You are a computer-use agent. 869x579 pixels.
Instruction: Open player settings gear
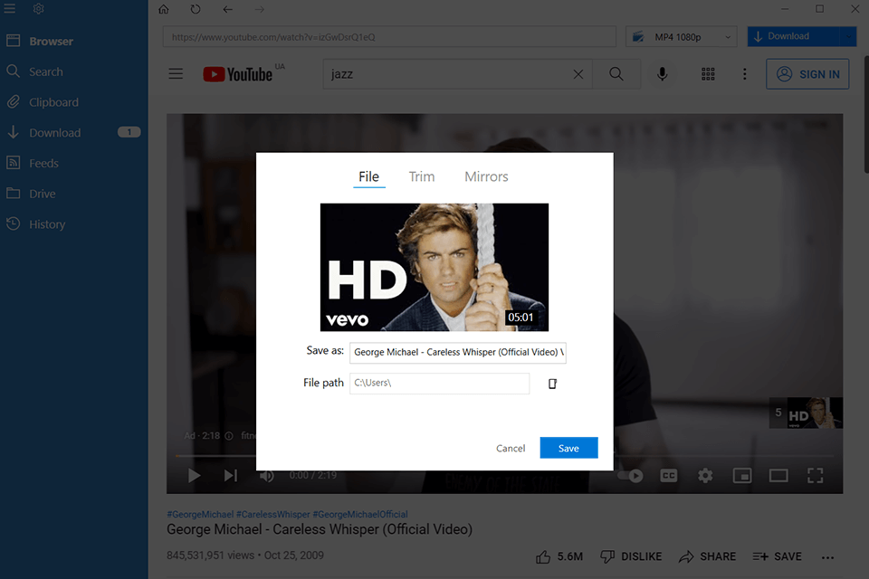click(x=705, y=475)
